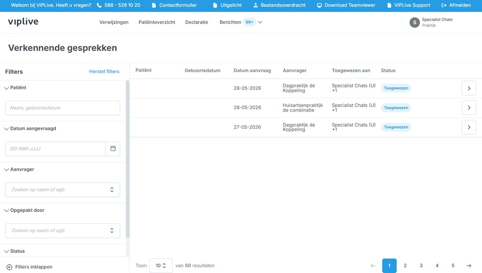Viewport: 482px width, 273px height.
Task: Go to page 2
Action: click(405, 266)
